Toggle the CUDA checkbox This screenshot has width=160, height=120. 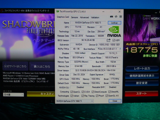point(83,92)
